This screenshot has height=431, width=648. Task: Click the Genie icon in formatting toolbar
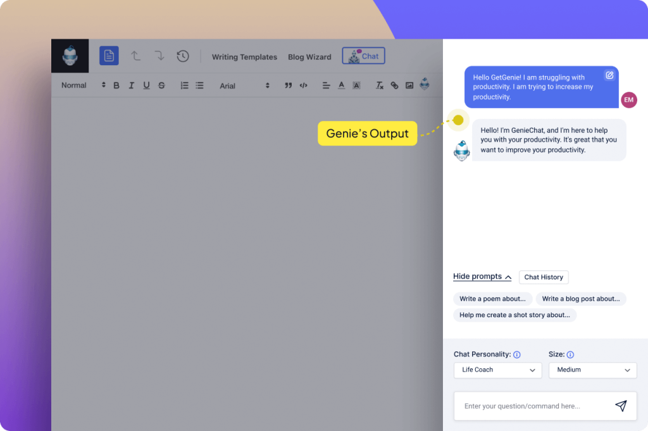pyautogui.click(x=425, y=84)
